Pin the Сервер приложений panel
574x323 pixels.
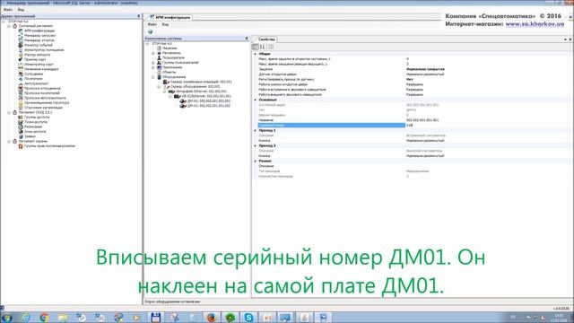pos(138,16)
